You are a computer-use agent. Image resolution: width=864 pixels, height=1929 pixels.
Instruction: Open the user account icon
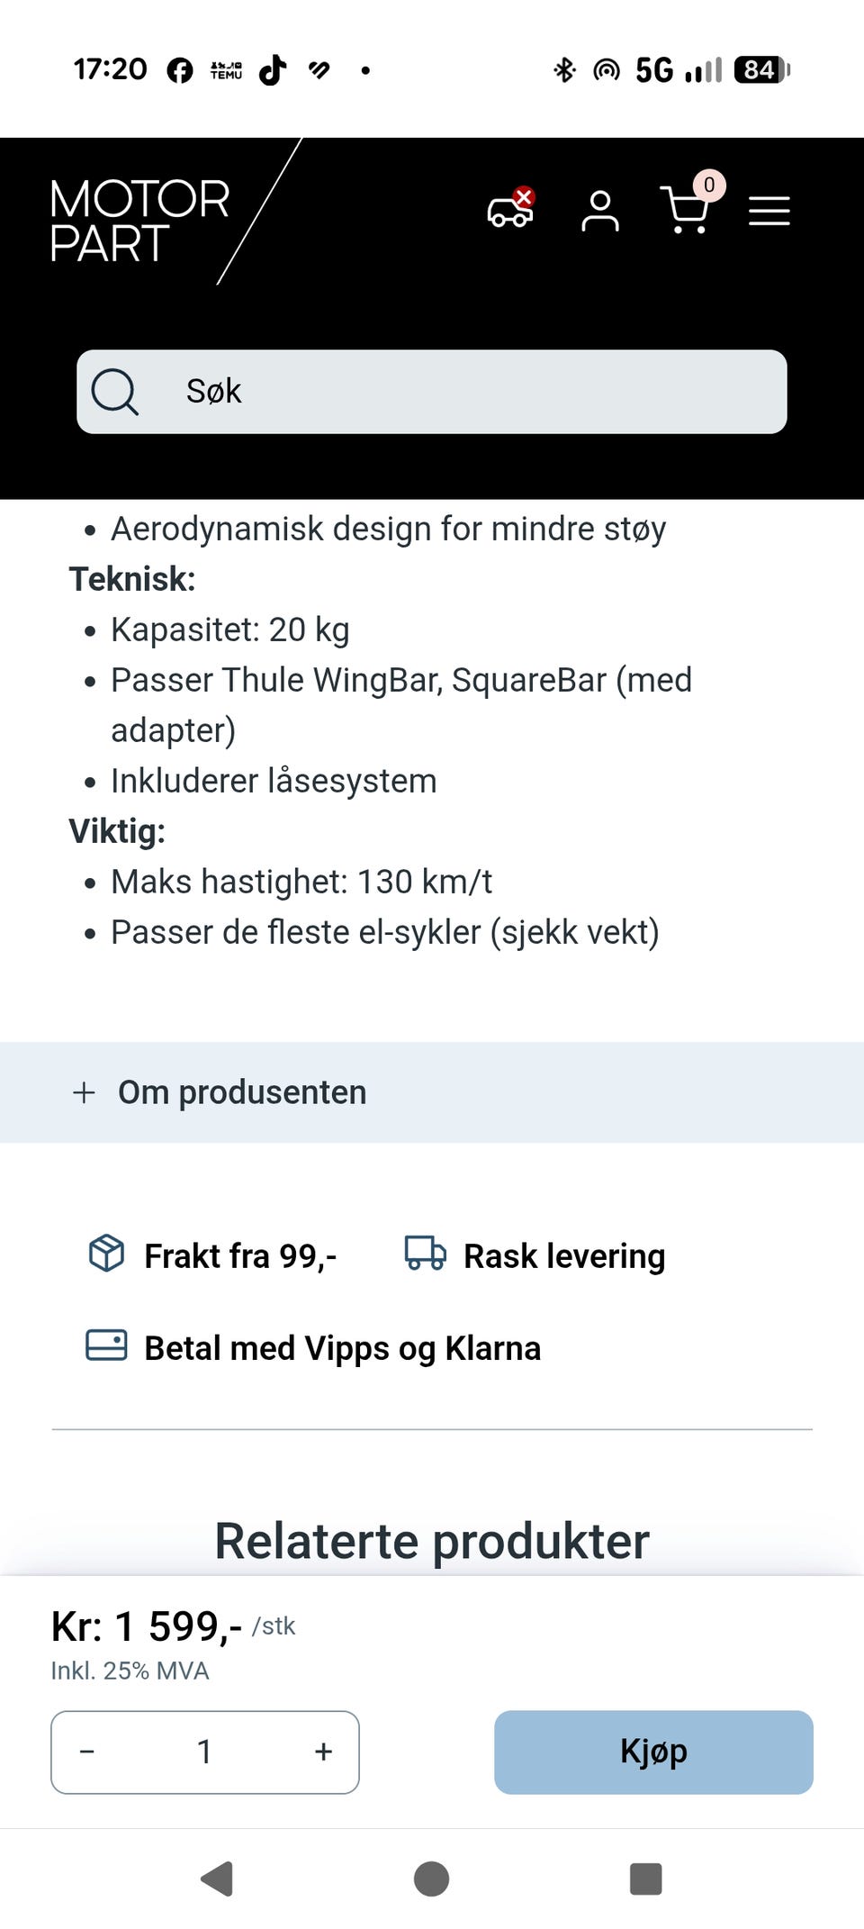pos(600,211)
